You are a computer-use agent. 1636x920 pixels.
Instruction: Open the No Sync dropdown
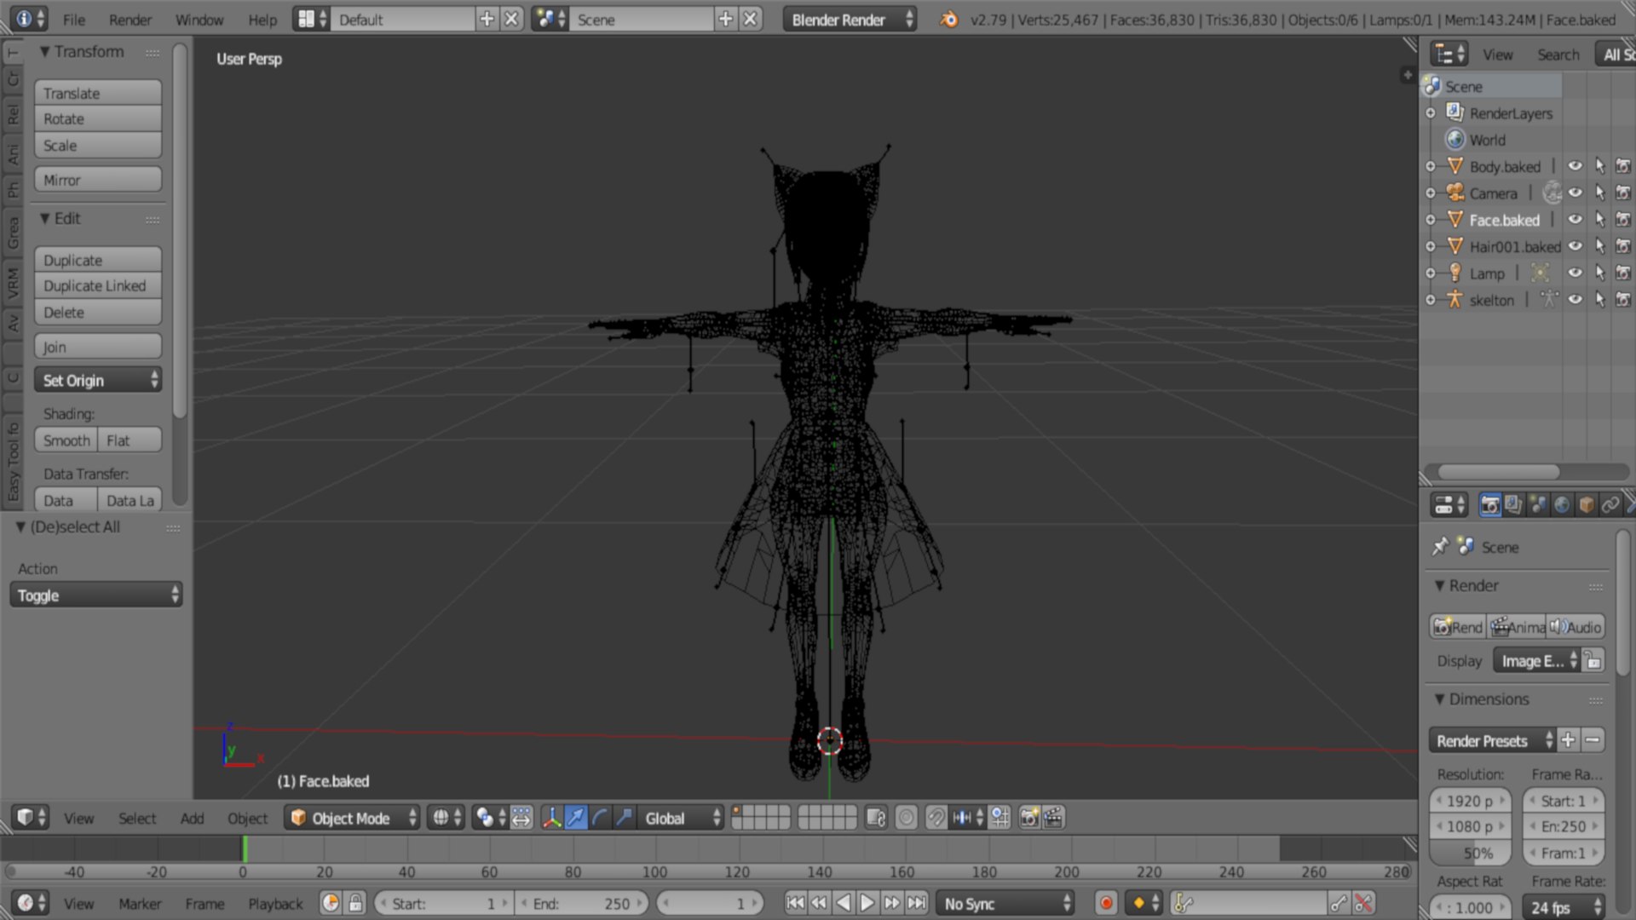[x=1005, y=903]
